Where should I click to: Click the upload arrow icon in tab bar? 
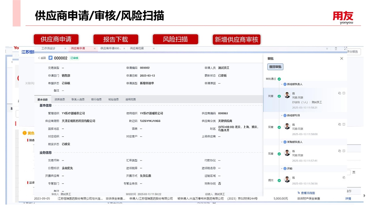pyautogui.click(x=336, y=49)
